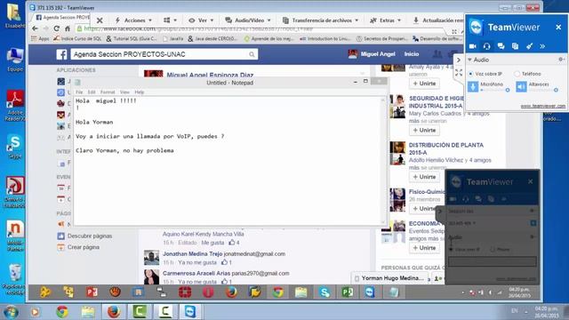Open the Transferencia de archivos dropdown
Image resolution: width=569 pixels, height=320 pixels.
click(320, 20)
